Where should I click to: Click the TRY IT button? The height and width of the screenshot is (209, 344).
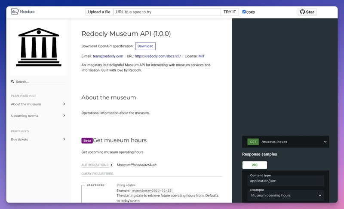coord(230,12)
